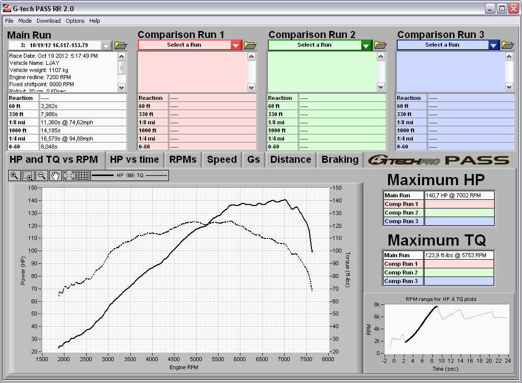Select the zoom out tool
Screen dimensions: 522x383
tap(42, 176)
